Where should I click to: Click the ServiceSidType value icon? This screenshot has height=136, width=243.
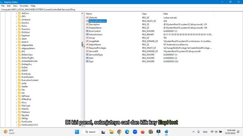tap(87, 54)
